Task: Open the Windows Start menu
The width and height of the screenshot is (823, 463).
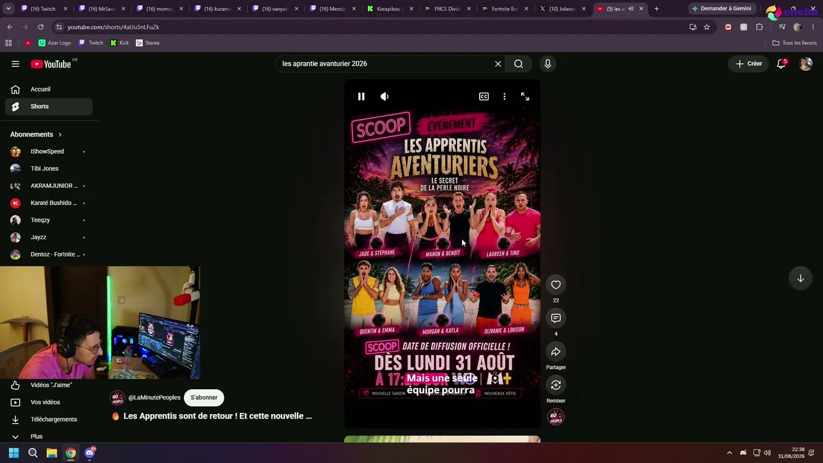Action: click(x=14, y=453)
